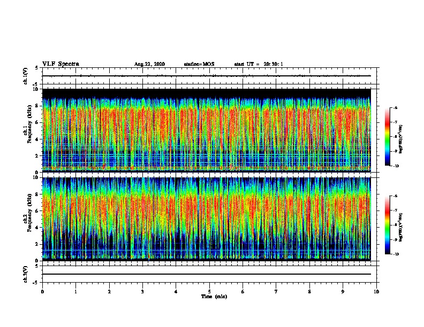Click the "ch.3(V)" waveform axis label
This screenshot has width=424, height=327.
(26, 274)
